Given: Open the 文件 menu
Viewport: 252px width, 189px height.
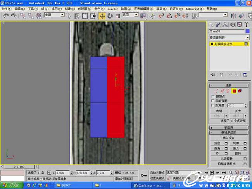Looking at the screenshot, I should click(6, 9).
